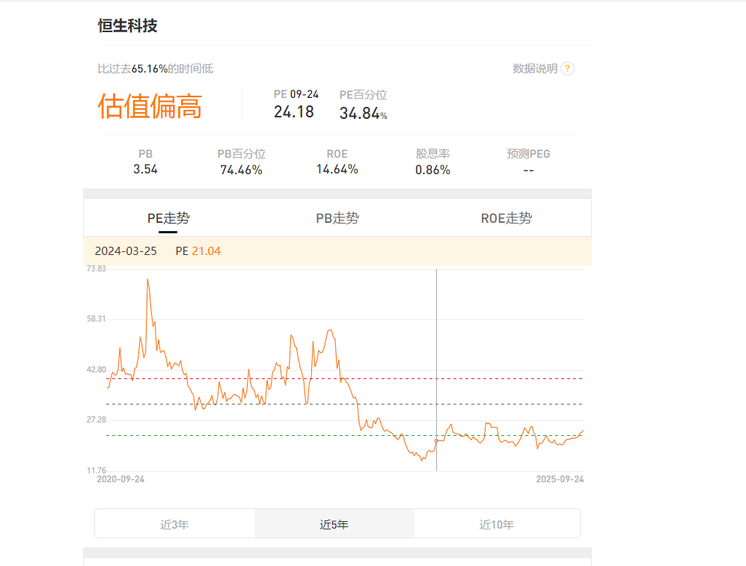Click the 58.31 y-axis label
Image resolution: width=746 pixels, height=566 pixels.
coord(96,319)
